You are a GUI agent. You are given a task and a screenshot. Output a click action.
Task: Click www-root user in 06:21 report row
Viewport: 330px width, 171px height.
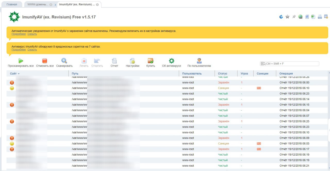[188, 166]
